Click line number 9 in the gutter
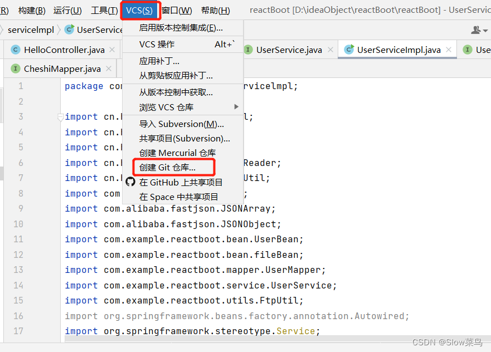 tap(21, 209)
